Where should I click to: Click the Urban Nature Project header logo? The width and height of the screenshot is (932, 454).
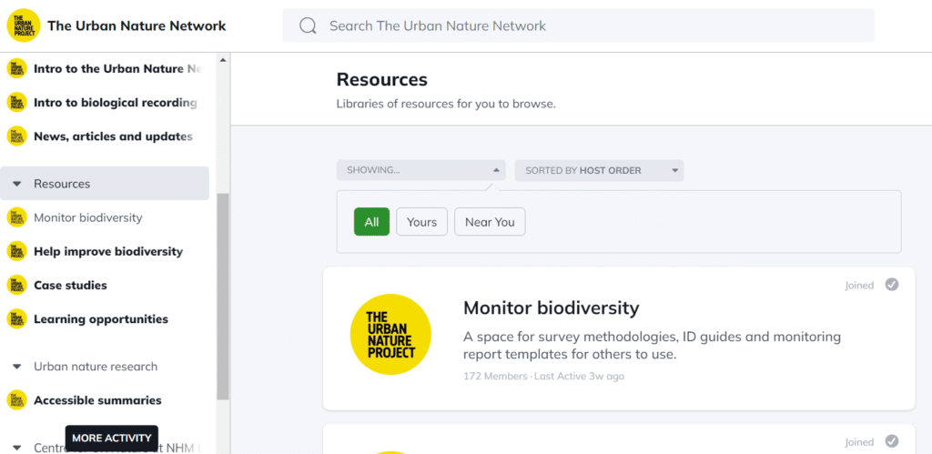pyautogui.click(x=23, y=25)
